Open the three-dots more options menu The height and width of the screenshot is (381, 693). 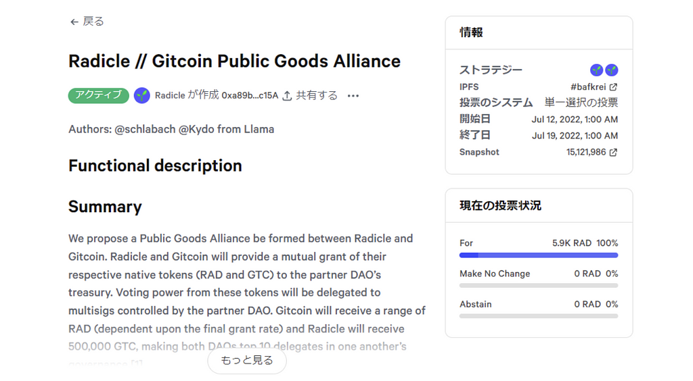click(x=353, y=96)
